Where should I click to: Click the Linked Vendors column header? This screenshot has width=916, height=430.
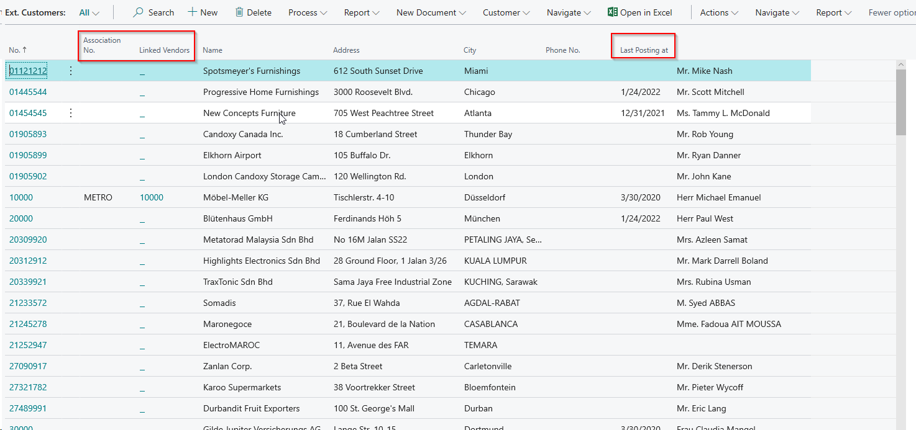(x=164, y=50)
